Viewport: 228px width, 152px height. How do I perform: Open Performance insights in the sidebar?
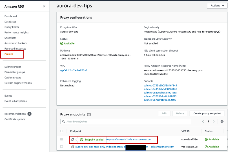coord(17,32)
